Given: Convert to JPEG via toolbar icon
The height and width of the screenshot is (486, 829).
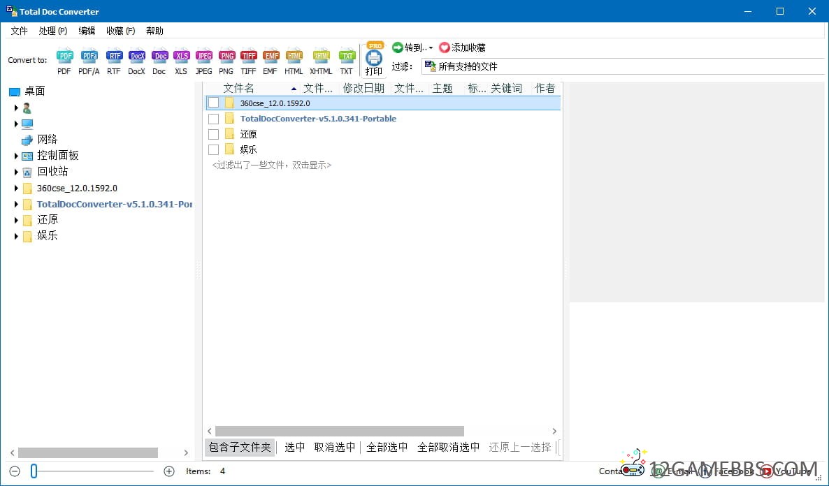Looking at the screenshot, I should pyautogui.click(x=203, y=57).
